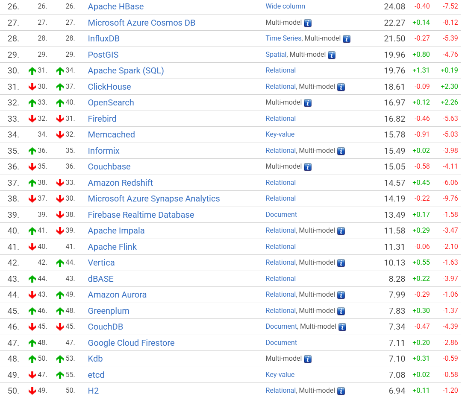The width and height of the screenshot is (462, 400).
Task: Open the H2 database link
Action: 93,391
